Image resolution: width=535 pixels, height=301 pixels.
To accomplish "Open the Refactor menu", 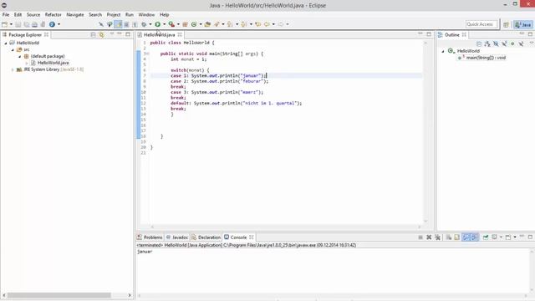I will coord(53,15).
